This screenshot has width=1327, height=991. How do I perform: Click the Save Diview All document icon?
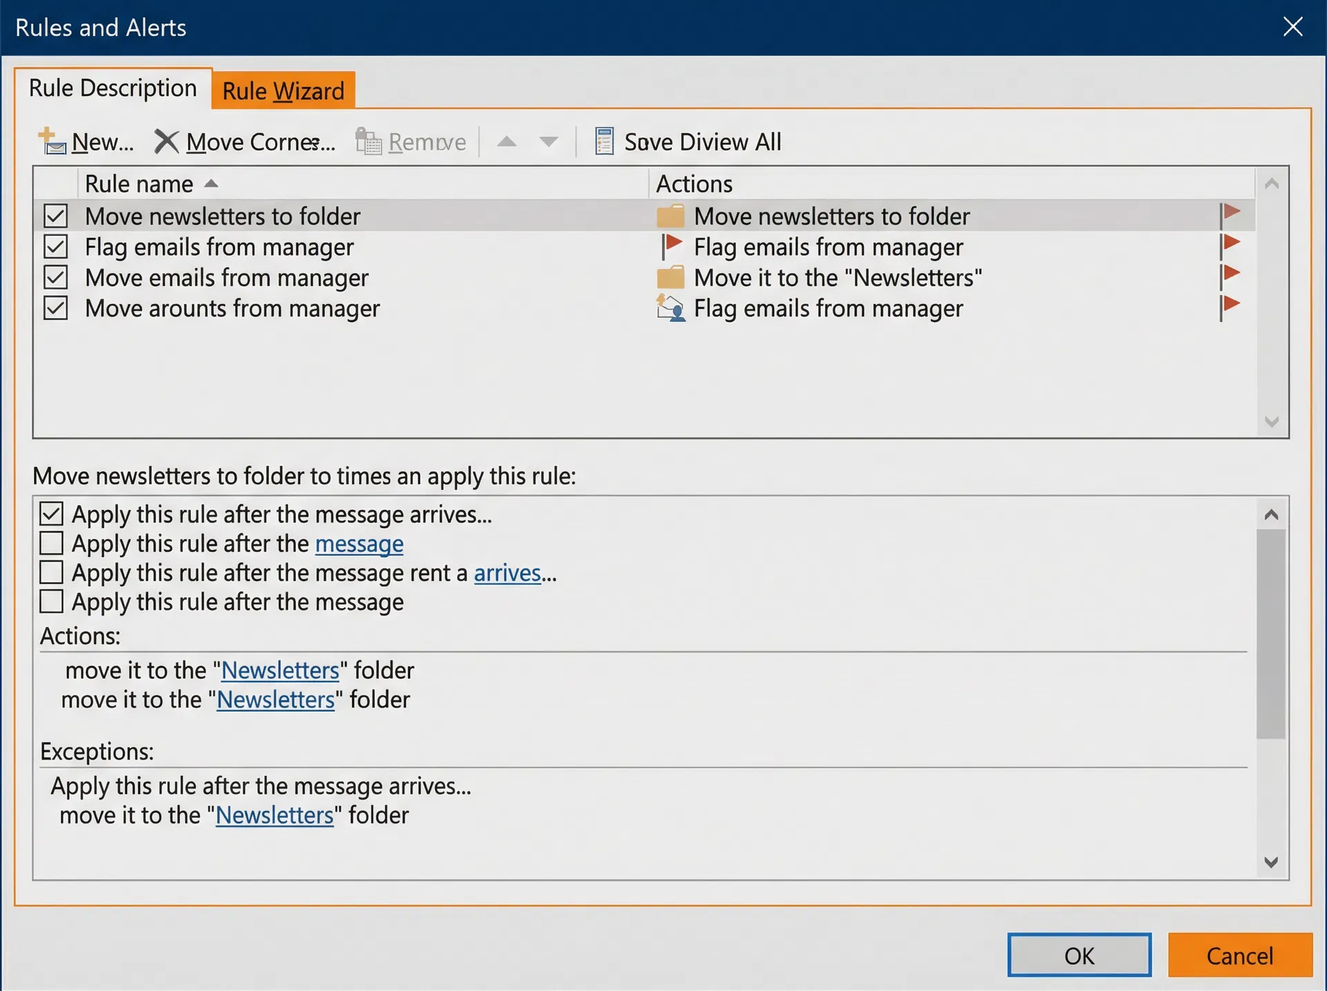click(x=604, y=141)
